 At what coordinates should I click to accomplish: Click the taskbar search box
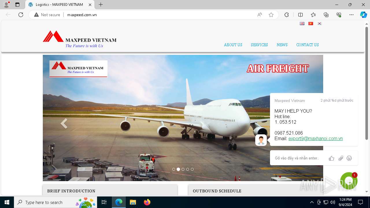coord(56,202)
